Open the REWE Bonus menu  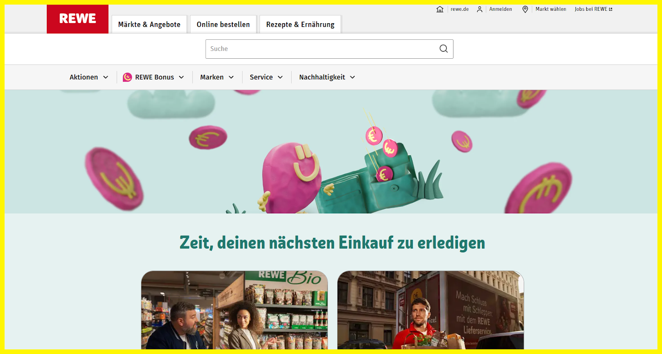tap(154, 77)
